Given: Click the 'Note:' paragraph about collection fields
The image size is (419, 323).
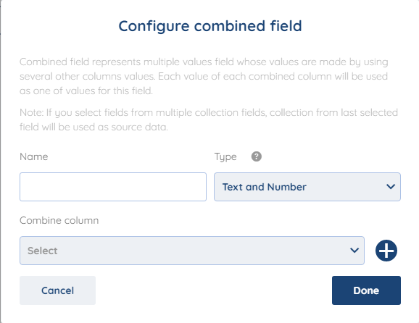Looking at the screenshot, I should click(x=209, y=119).
